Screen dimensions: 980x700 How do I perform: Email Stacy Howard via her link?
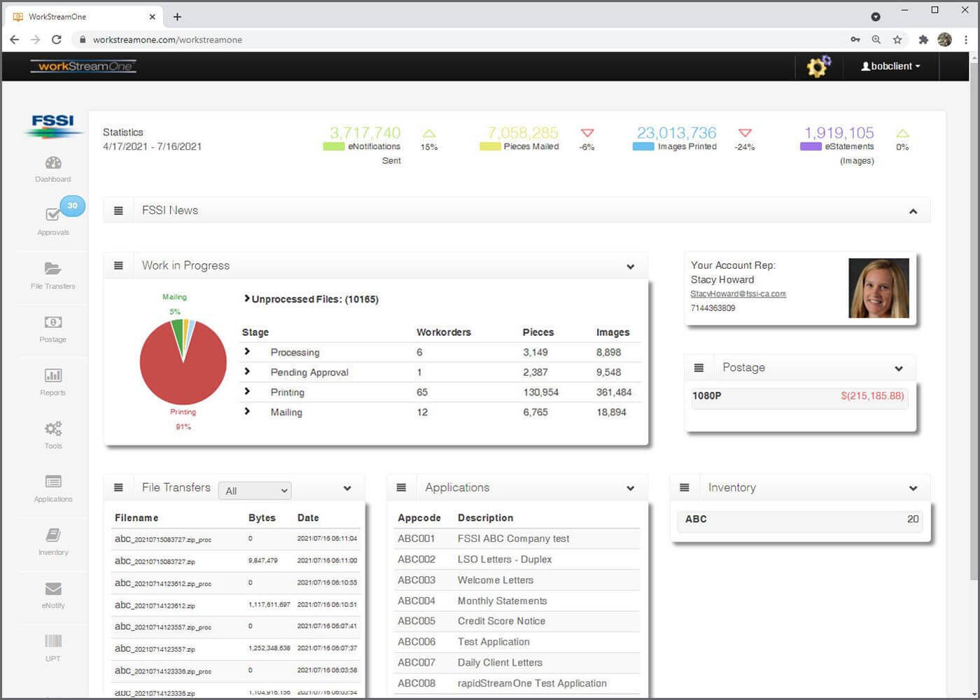coord(738,293)
